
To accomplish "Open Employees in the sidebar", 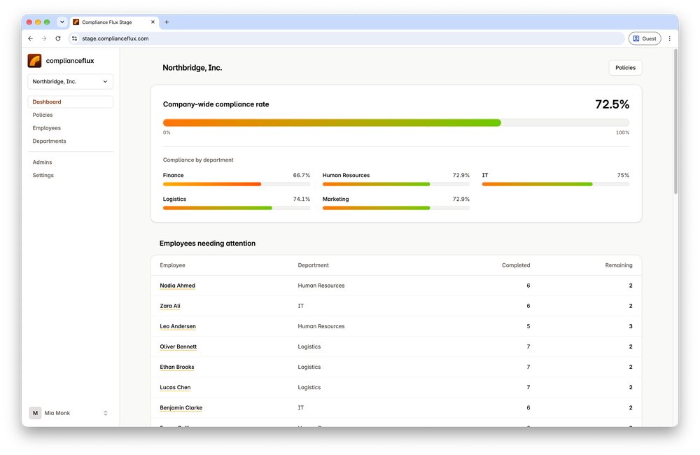I will click(46, 128).
